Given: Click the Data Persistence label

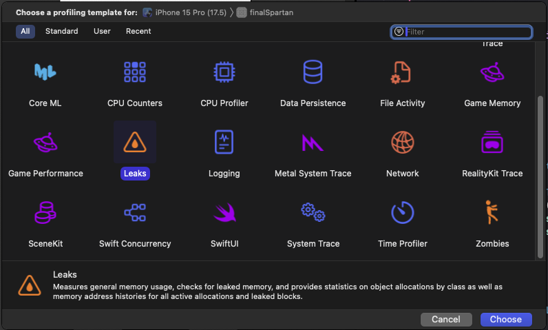Looking at the screenshot, I should click(313, 103).
